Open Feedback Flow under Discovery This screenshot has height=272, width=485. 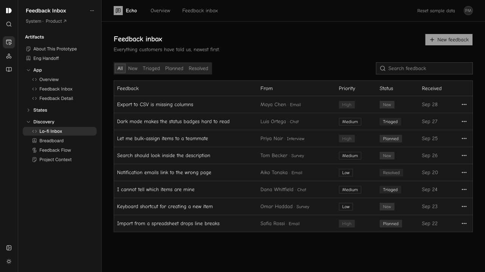(x=60, y=150)
